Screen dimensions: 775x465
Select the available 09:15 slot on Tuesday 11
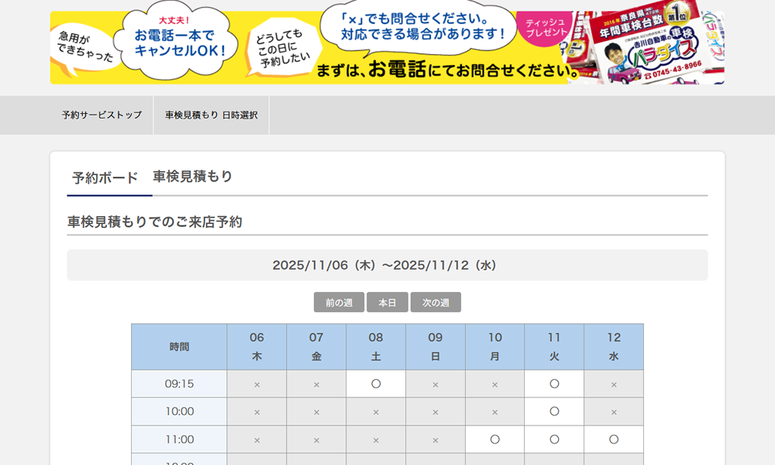pos(554,384)
